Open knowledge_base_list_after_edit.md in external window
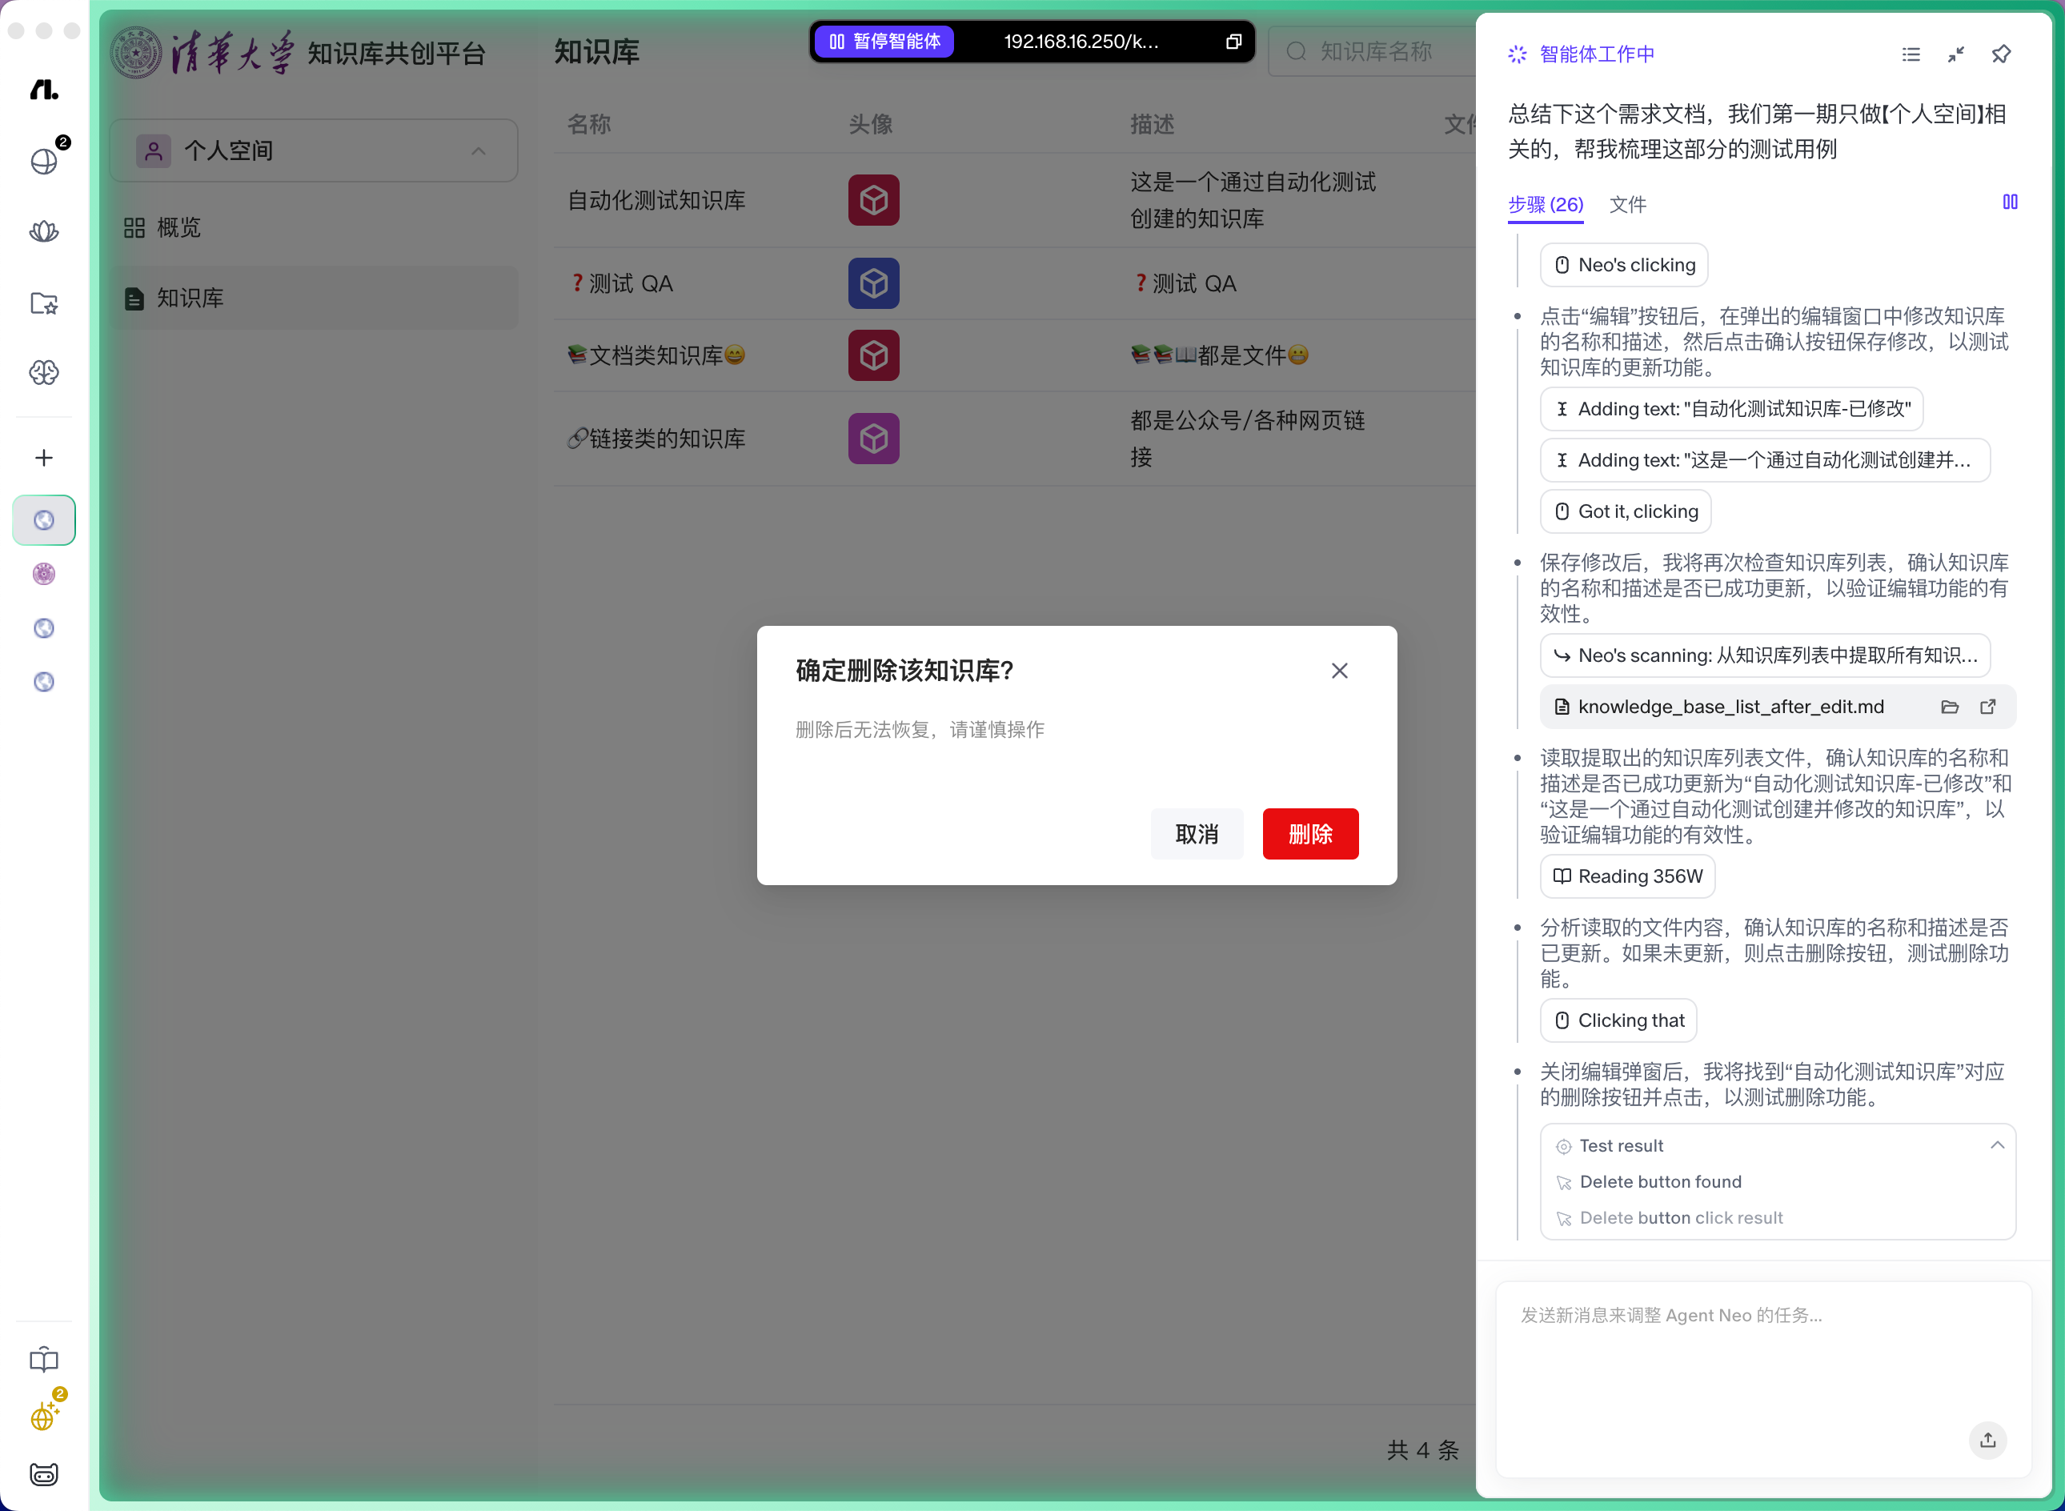This screenshot has width=2065, height=1511. coord(1988,706)
